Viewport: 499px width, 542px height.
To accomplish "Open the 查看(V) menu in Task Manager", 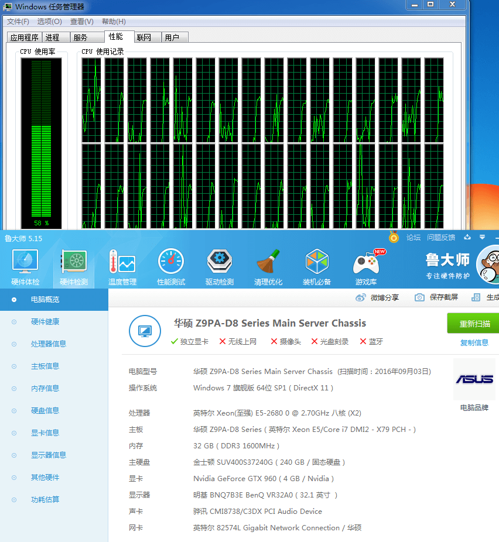I will pos(82,22).
